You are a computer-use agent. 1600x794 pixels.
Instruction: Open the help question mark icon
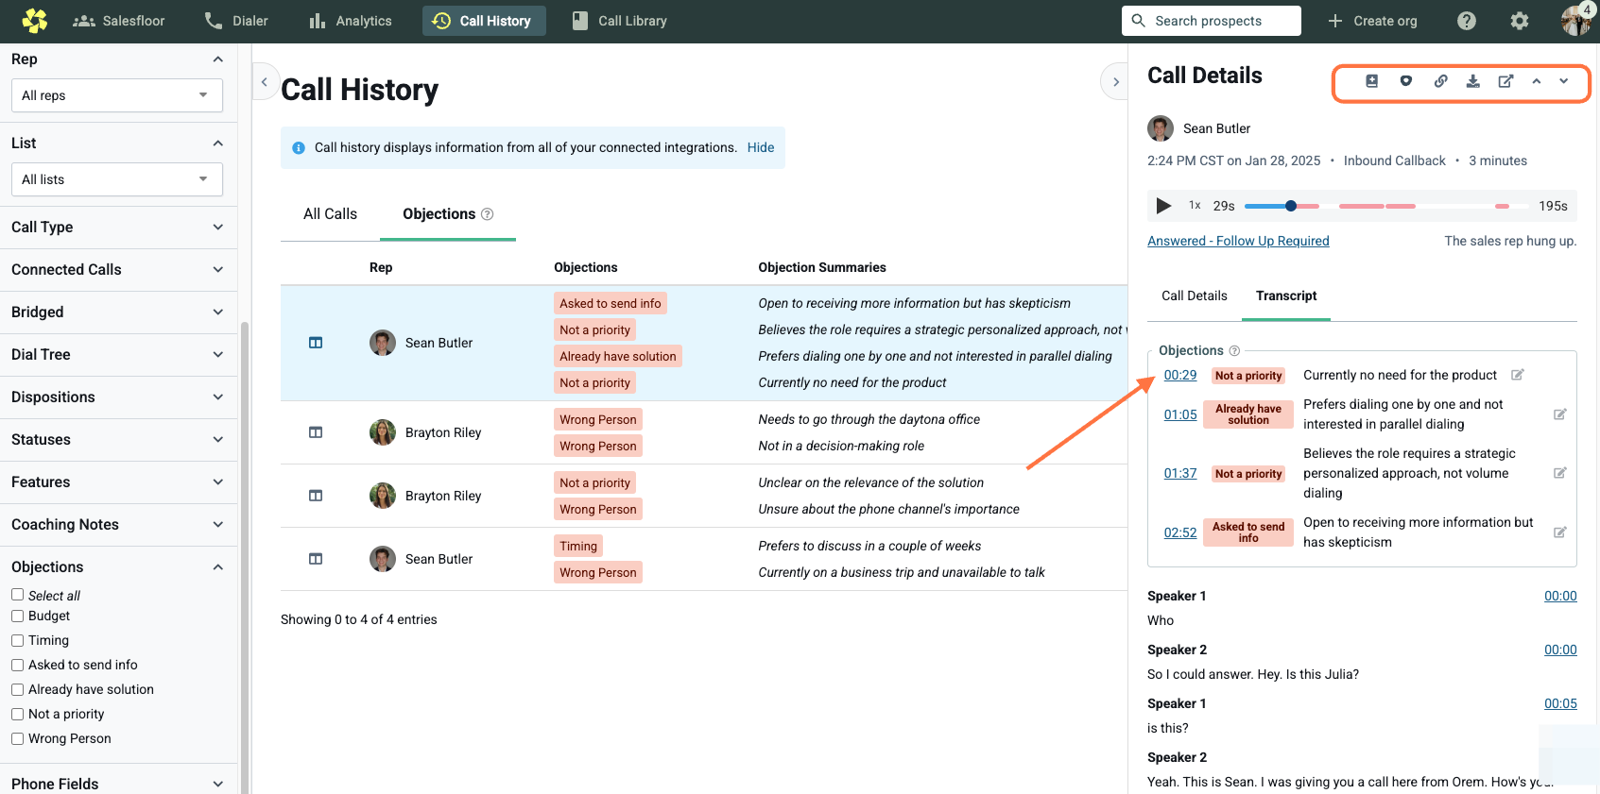pyautogui.click(x=1466, y=21)
